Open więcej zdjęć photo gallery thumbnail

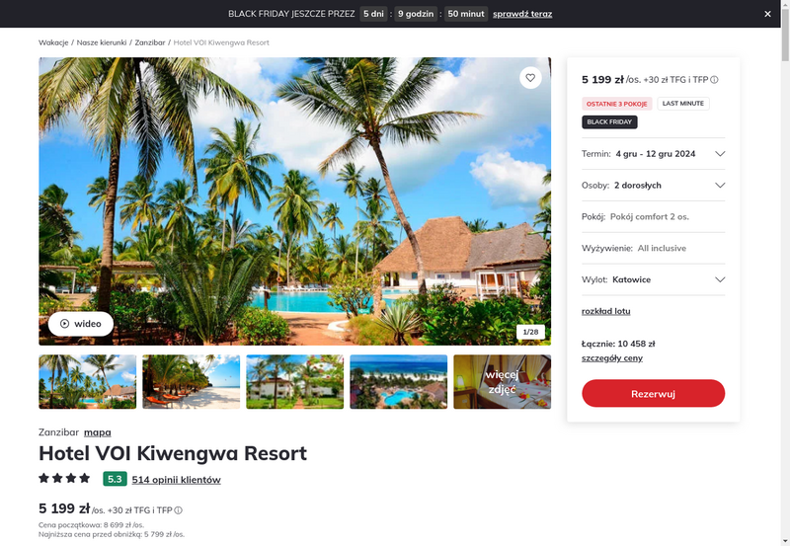pos(502,382)
